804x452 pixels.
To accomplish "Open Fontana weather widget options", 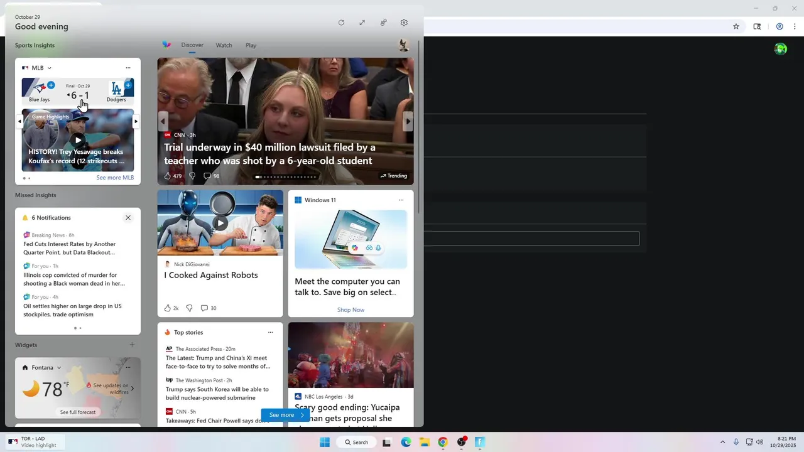I will pyautogui.click(x=128, y=368).
